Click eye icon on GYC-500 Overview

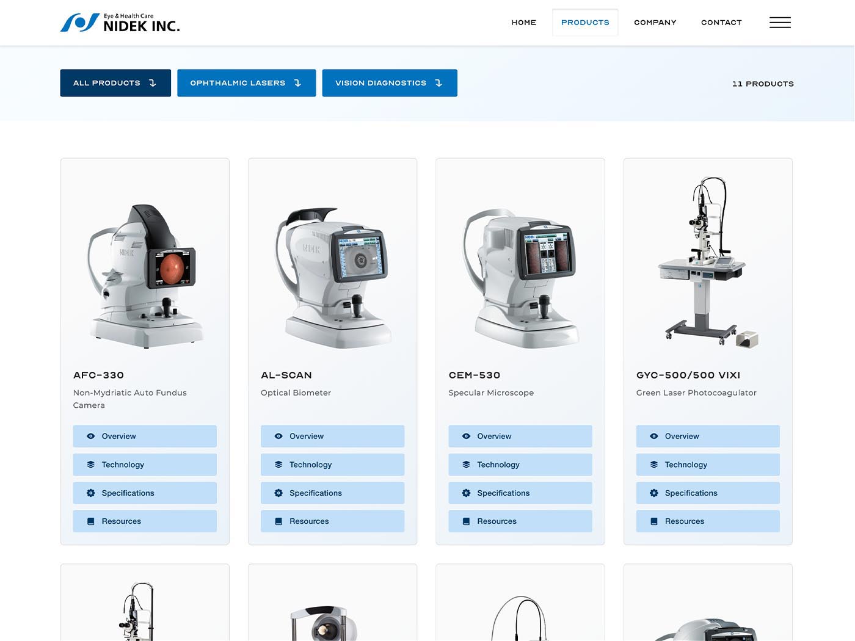click(x=653, y=436)
